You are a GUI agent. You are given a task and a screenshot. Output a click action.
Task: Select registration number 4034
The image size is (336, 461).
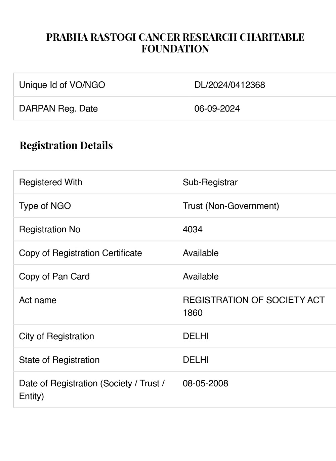tap(193, 229)
